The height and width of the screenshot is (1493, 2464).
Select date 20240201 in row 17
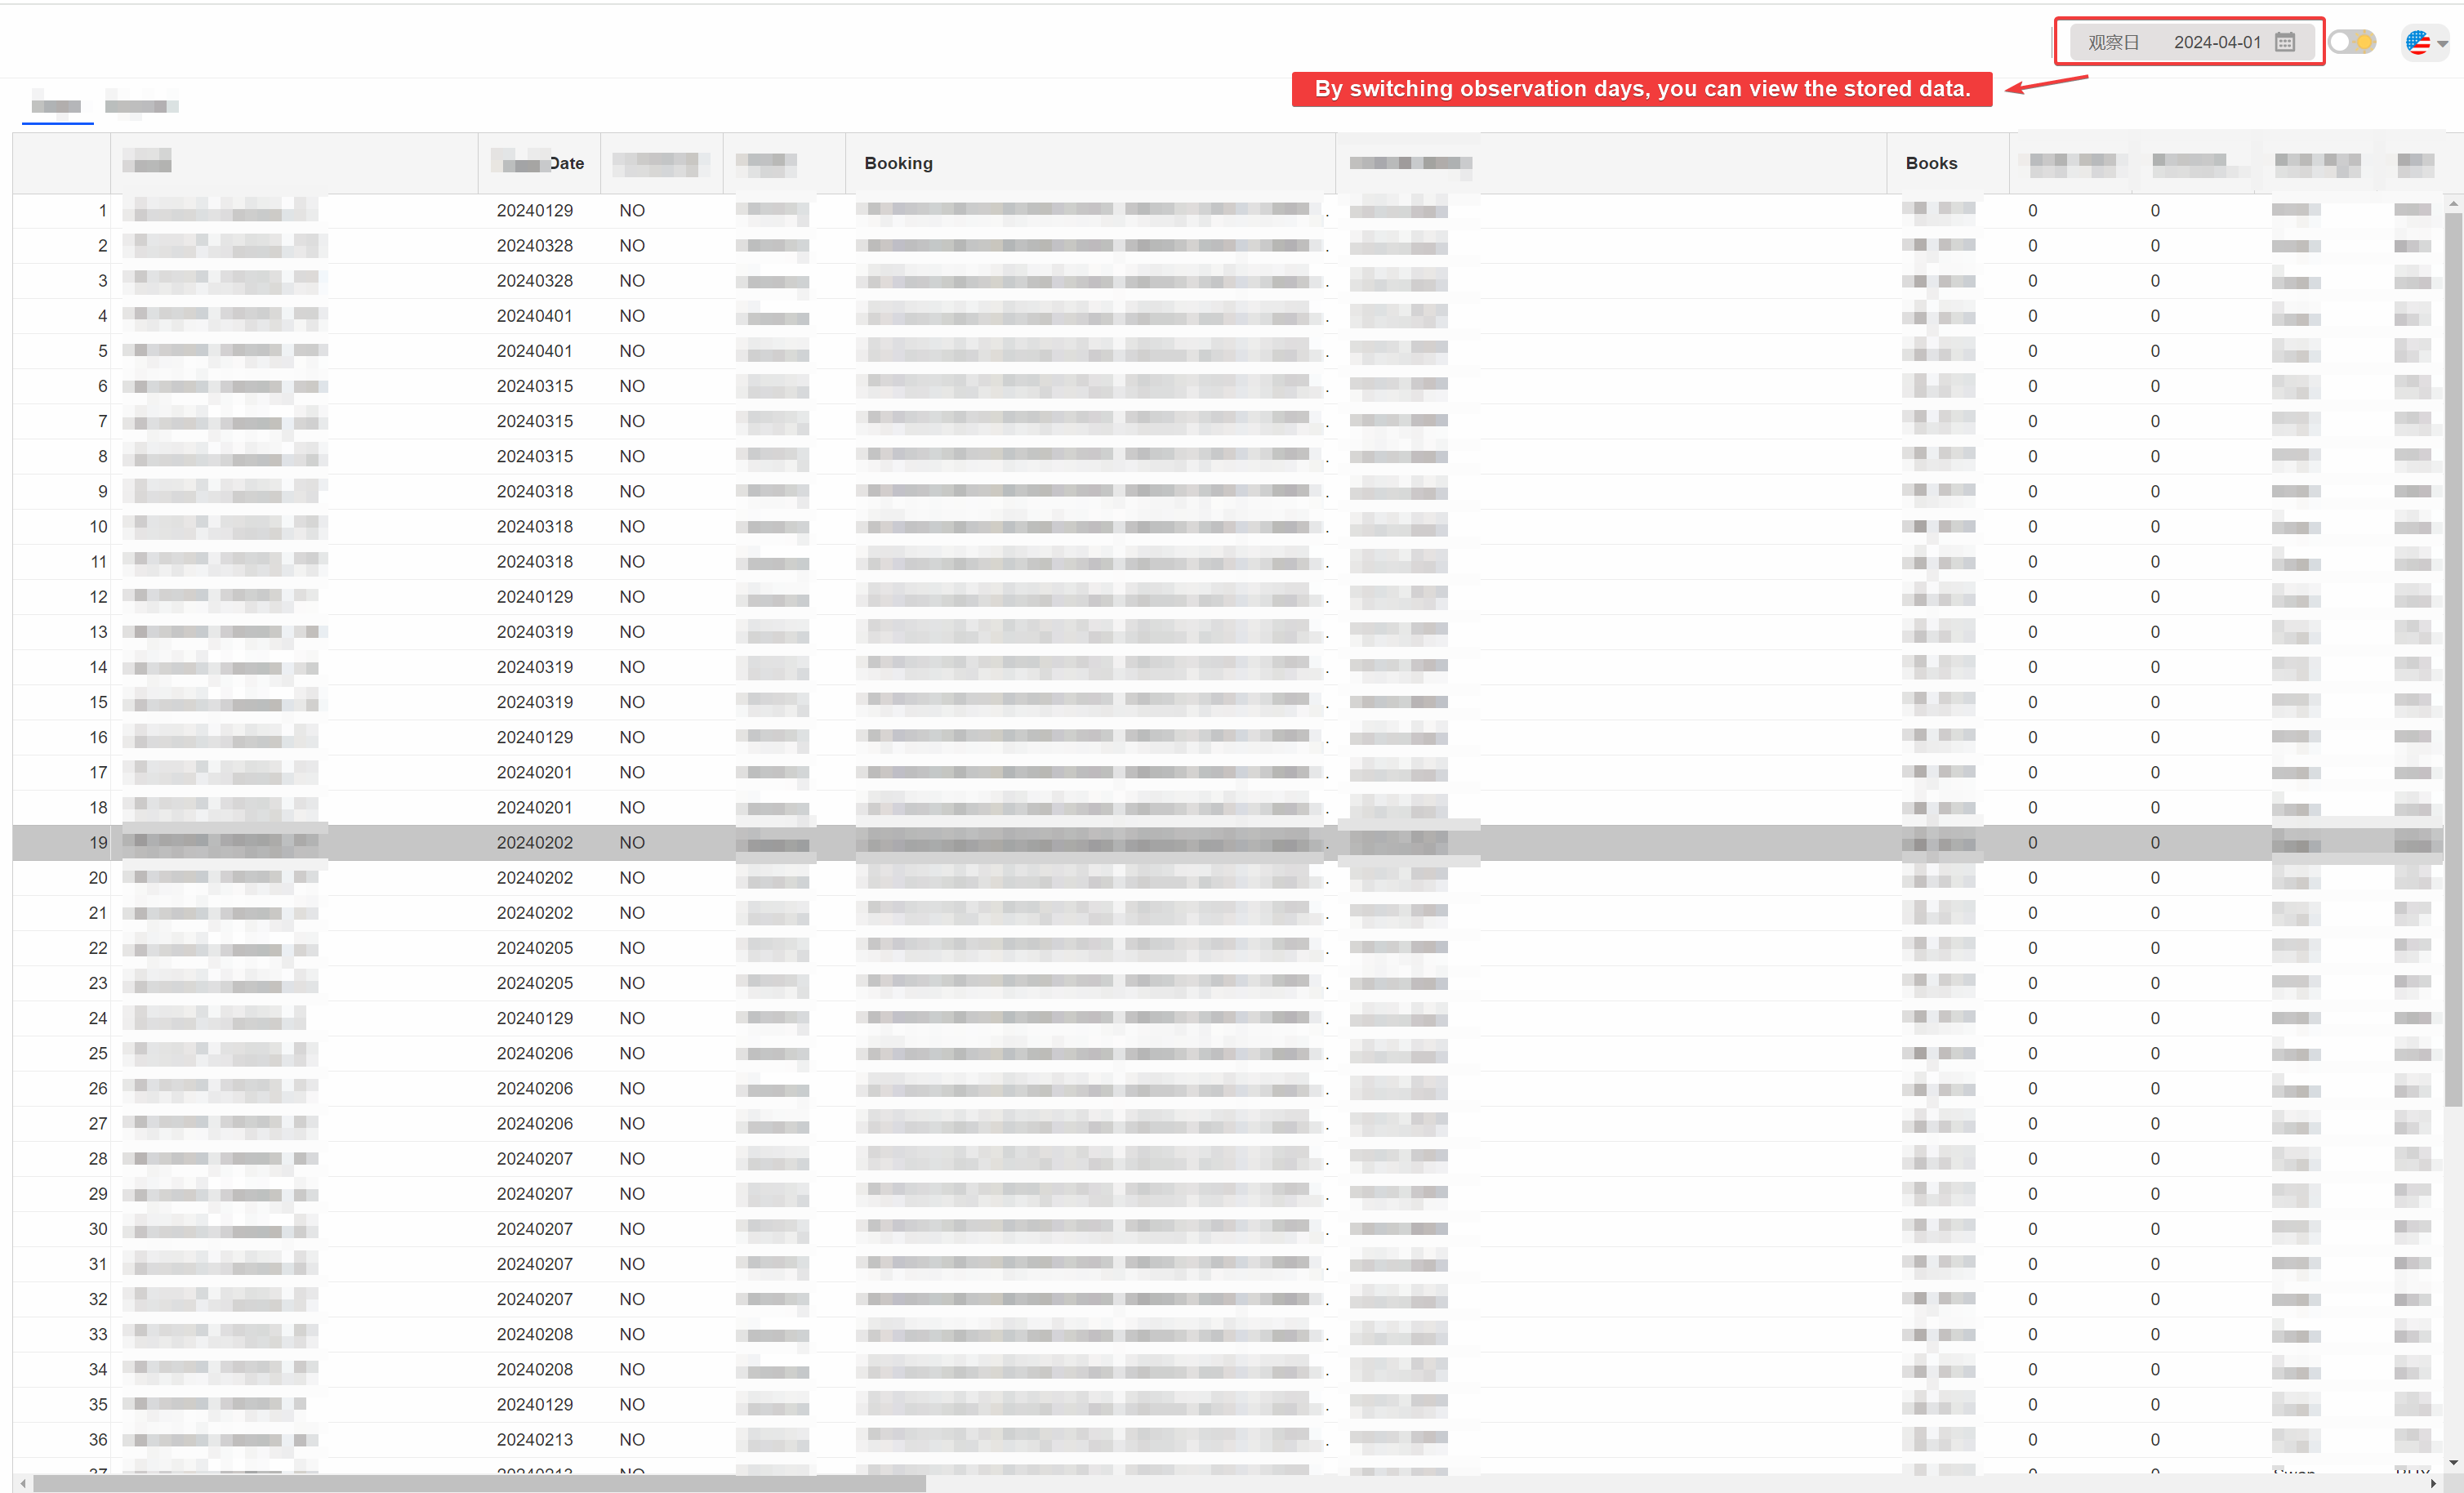(x=535, y=772)
